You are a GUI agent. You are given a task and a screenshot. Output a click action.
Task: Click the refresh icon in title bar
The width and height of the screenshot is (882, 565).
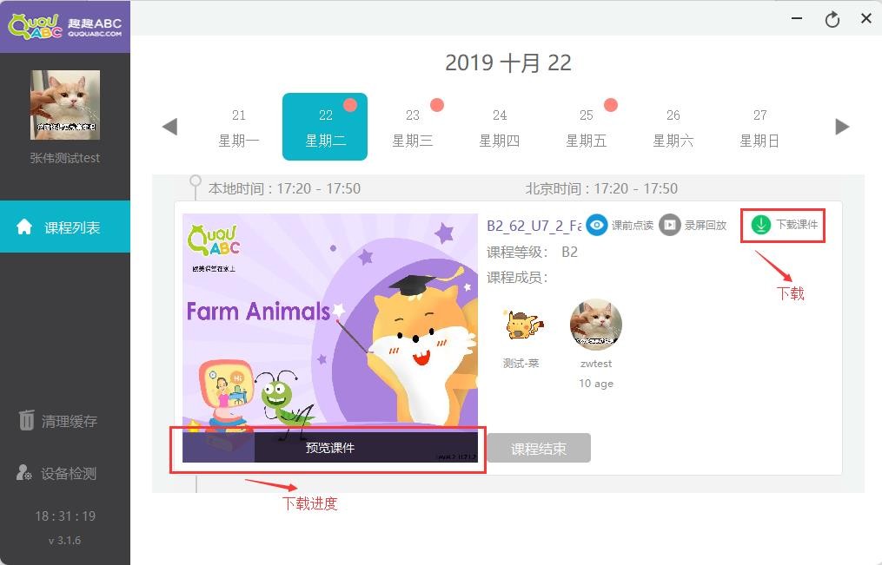832,20
